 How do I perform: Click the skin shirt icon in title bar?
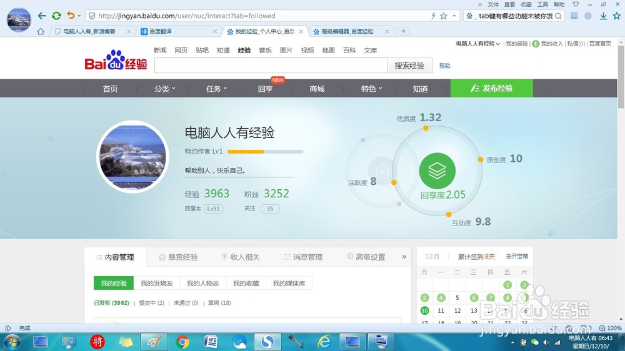[576, 4]
